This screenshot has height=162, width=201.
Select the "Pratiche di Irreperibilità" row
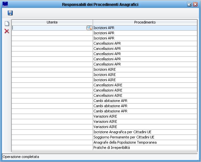pyautogui.click(x=104, y=148)
